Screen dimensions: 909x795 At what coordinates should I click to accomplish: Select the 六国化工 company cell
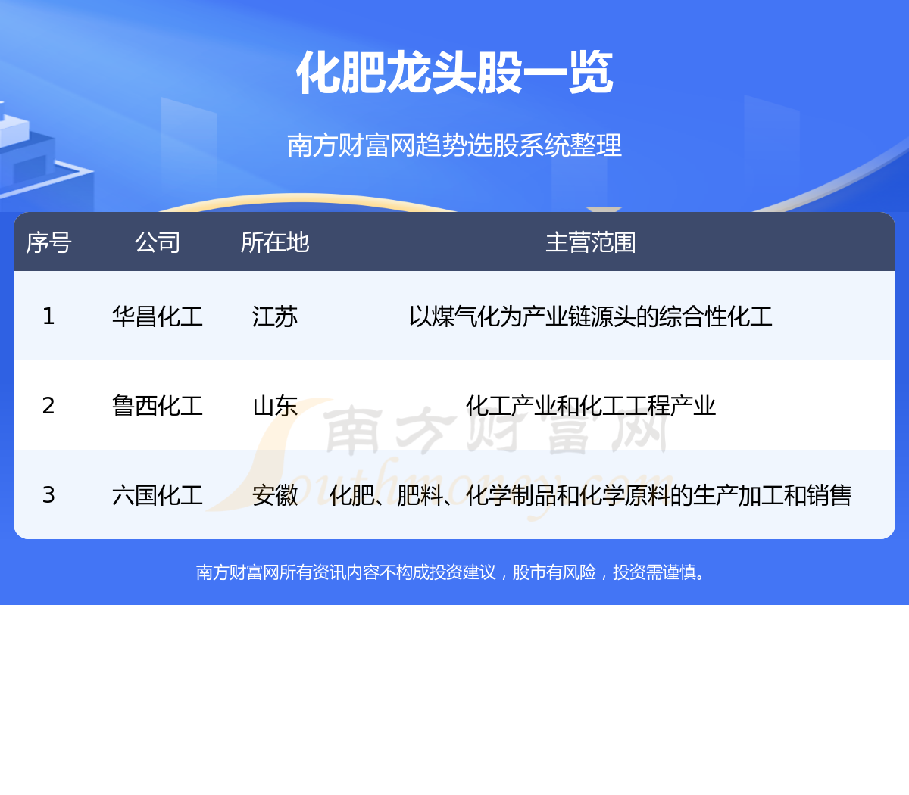158,494
